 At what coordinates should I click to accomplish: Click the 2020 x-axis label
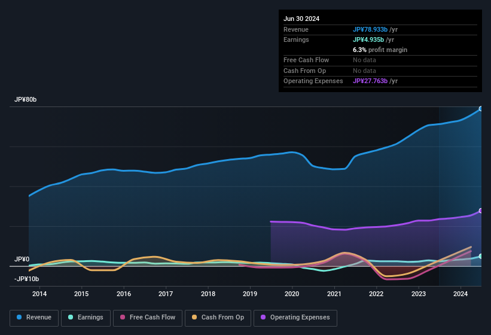click(292, 294)
